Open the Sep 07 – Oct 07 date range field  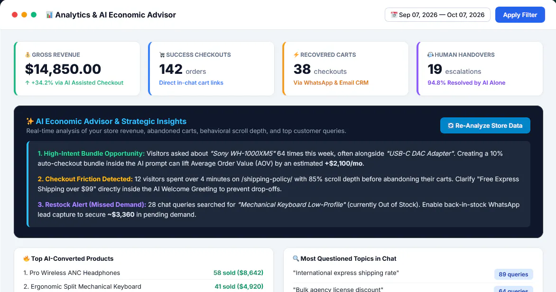pos(437,15)
